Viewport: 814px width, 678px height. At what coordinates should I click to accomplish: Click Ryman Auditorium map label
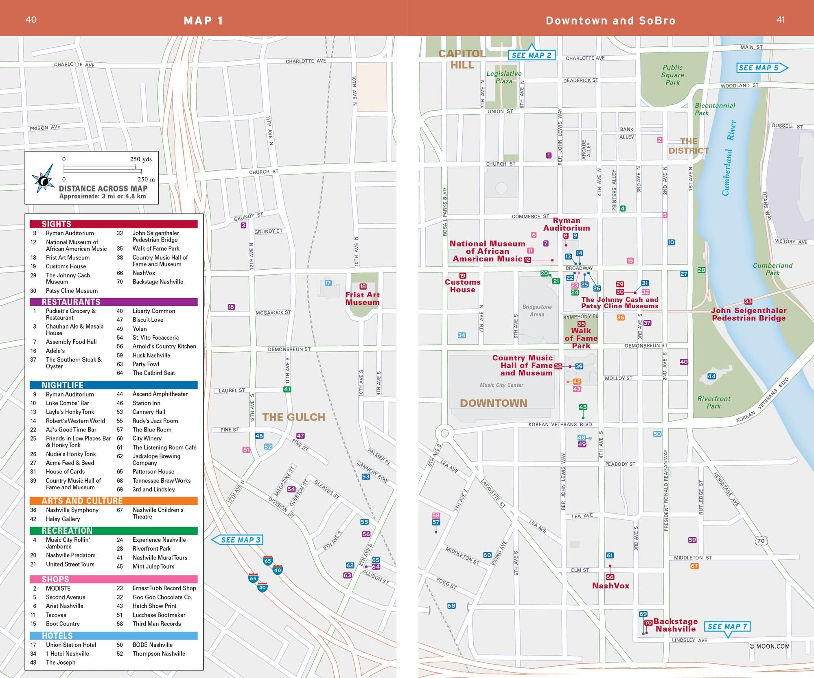click(566, 224)
